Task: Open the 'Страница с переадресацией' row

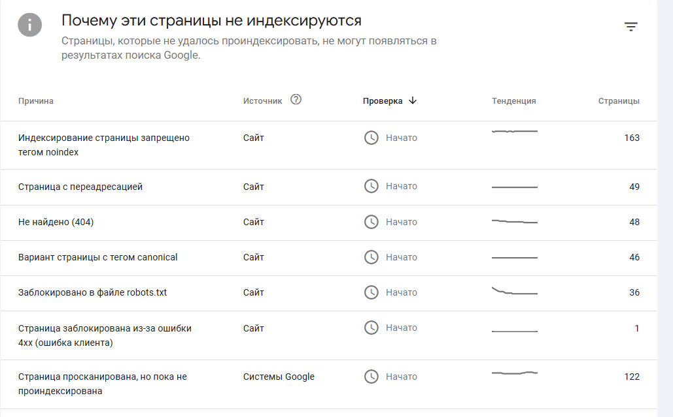Action: [x=329, y=187]
